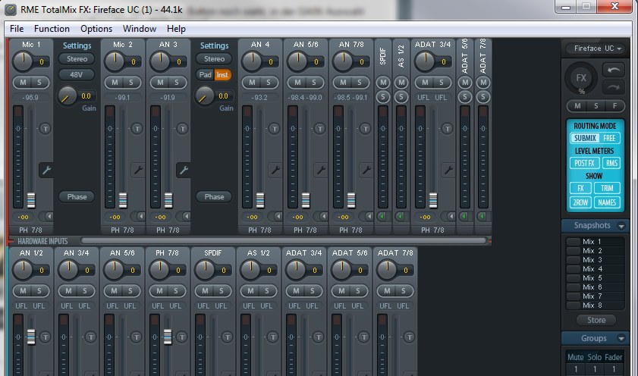Solo the Mic 2 input channel
The width and height of the screenshot is (638, 376).
[x=131, y=83]
